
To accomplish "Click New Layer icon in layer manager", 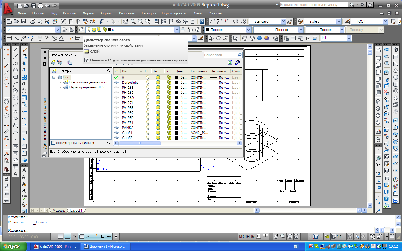I will pyautogui.click(x=53, y=62).
